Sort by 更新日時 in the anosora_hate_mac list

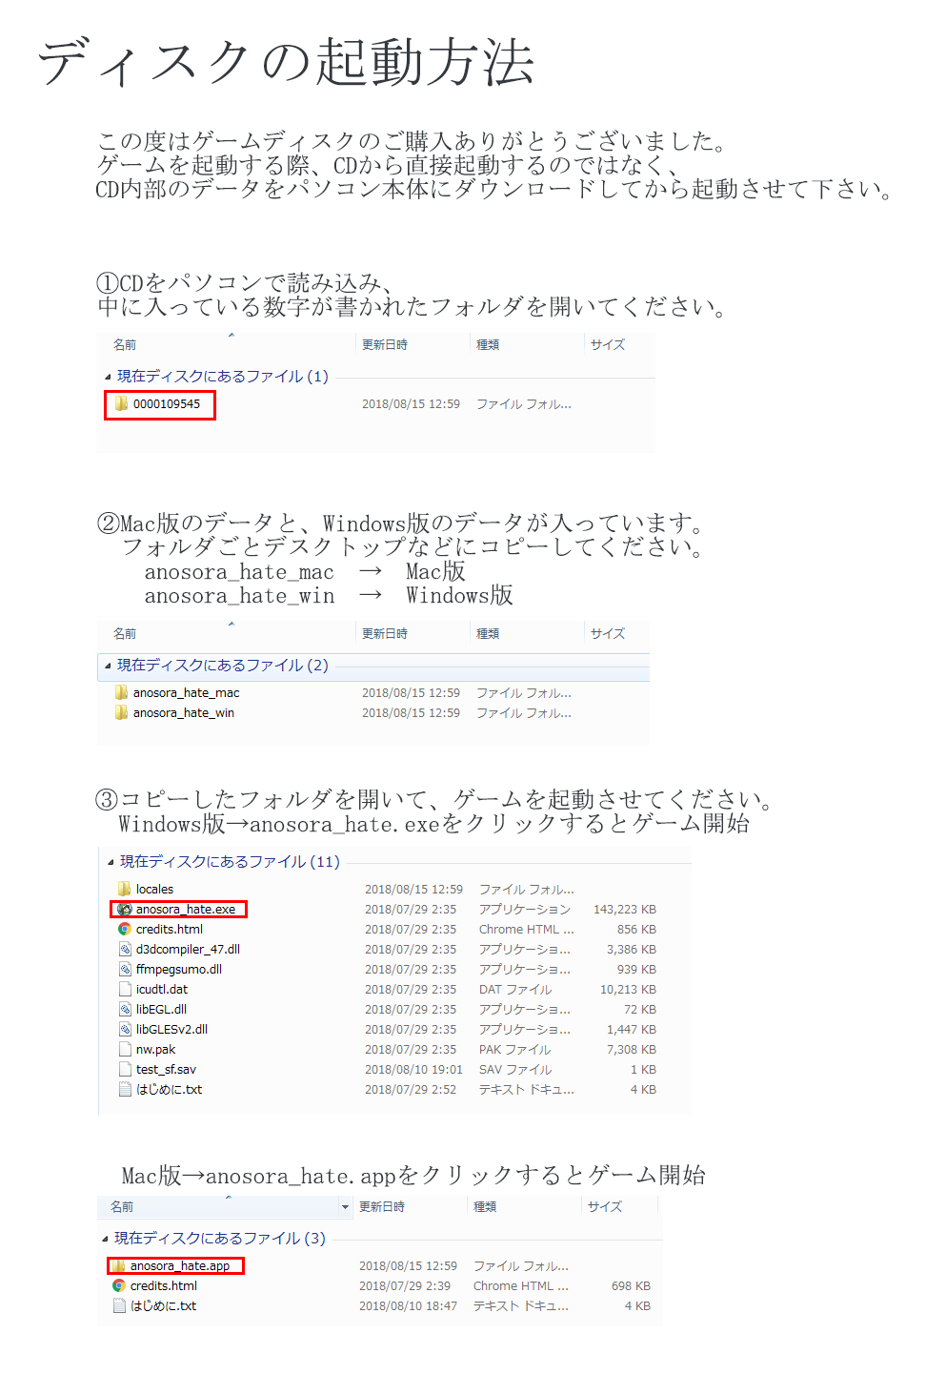[385, 634]
